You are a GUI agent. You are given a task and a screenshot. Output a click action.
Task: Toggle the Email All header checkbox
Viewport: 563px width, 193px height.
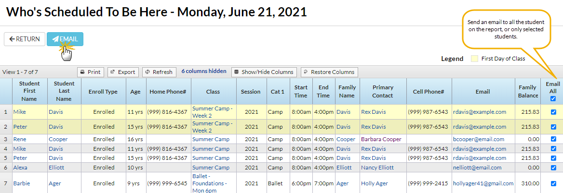[553, 99]
